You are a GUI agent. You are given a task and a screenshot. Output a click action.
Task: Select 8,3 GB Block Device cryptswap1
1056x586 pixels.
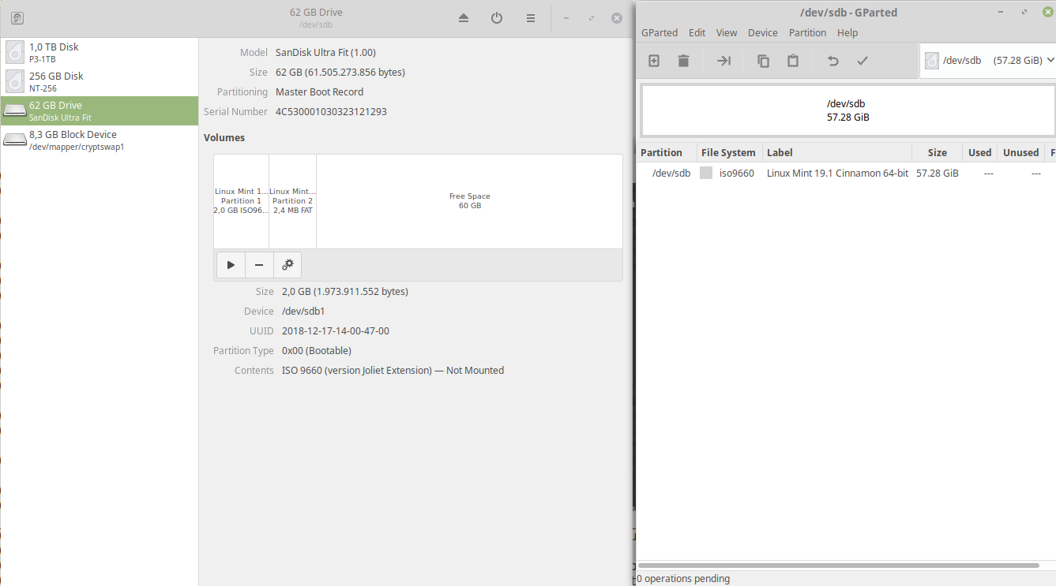tap(100, 140)
